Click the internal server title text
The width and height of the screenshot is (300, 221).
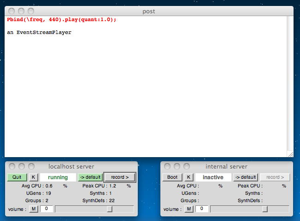click(227, 166)
